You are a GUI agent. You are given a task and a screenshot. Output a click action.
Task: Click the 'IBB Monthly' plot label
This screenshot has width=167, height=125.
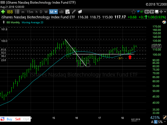point(13,22)
